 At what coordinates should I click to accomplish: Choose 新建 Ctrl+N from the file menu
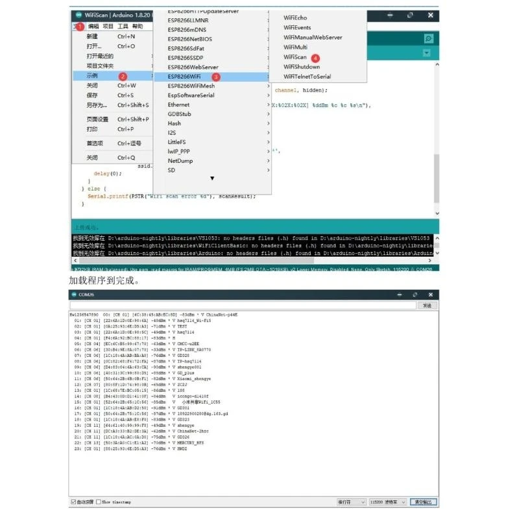[112, 36]
